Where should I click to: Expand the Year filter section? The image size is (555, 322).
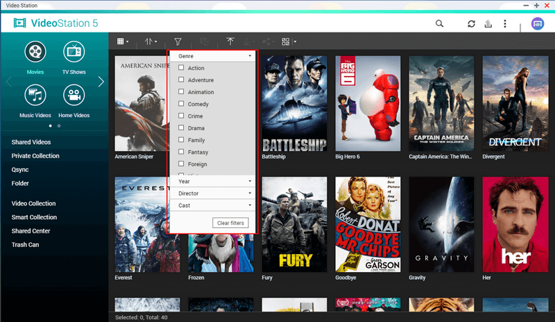click(212, 181)
